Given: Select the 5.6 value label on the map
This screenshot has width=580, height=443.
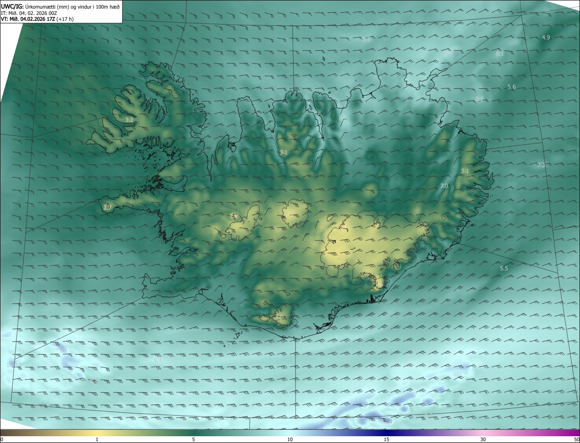Looking at the screenshot, I should tap(512, 87).
